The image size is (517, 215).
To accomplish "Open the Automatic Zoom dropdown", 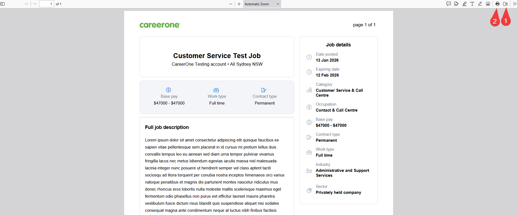I will [x=262, y=4].
